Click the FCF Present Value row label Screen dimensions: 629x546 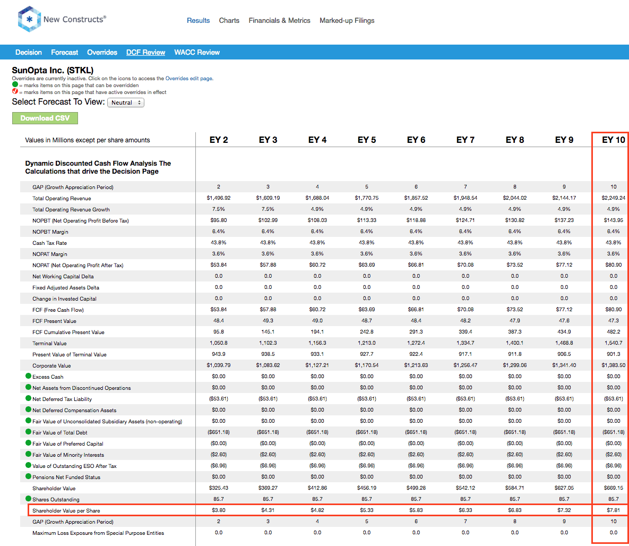[x=54, y=321]
